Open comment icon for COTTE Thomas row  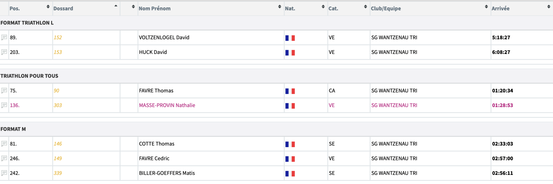pyautogui.click(x=4, y=144)
